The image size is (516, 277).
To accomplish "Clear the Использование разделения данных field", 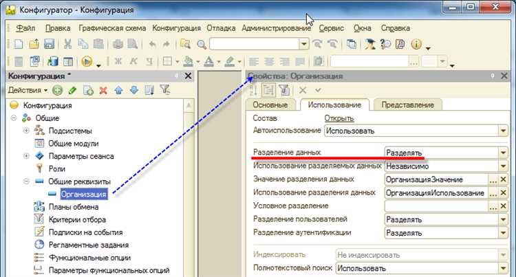I will click(x=503, y=193).
